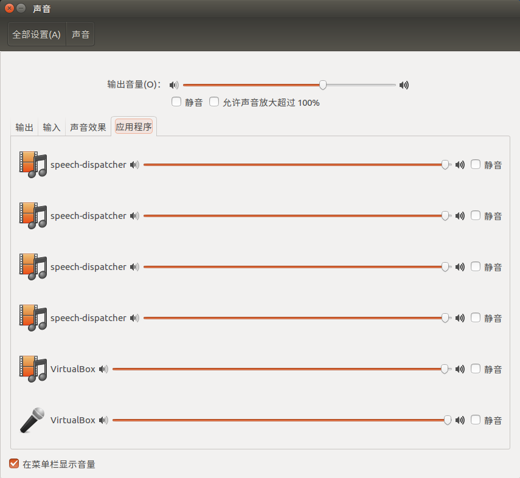Click the loud speaker icon in the third speech-dispatcher row
Screen dimensions: 520x478
[x=460, y=267]
